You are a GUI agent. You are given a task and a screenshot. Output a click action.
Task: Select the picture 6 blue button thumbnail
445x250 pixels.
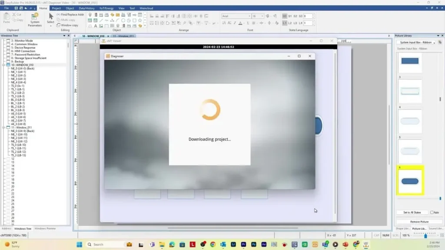pyautogui.click(x=410, y=181)
